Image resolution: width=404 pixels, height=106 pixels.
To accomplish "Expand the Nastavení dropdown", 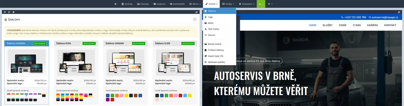I will click(x=246, y=4).
